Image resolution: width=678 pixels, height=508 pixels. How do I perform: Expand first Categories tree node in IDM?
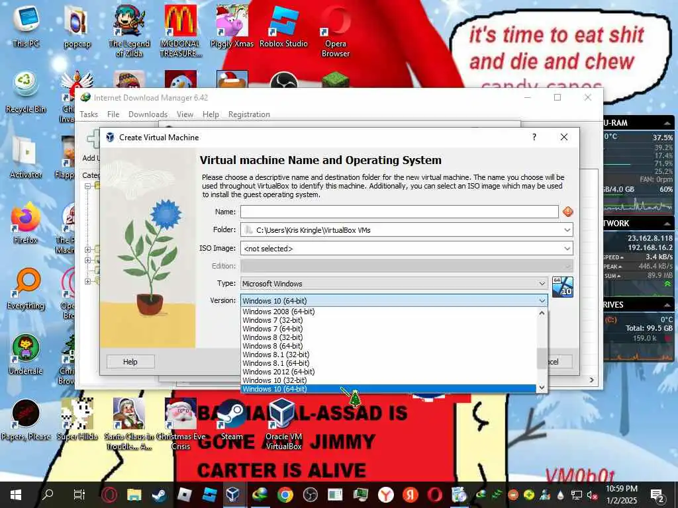88,186
